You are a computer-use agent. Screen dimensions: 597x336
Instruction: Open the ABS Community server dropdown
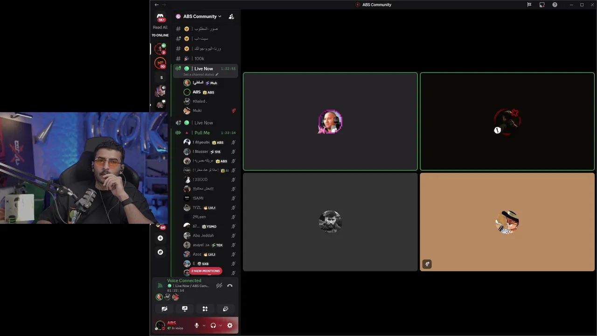click(202, 16)
